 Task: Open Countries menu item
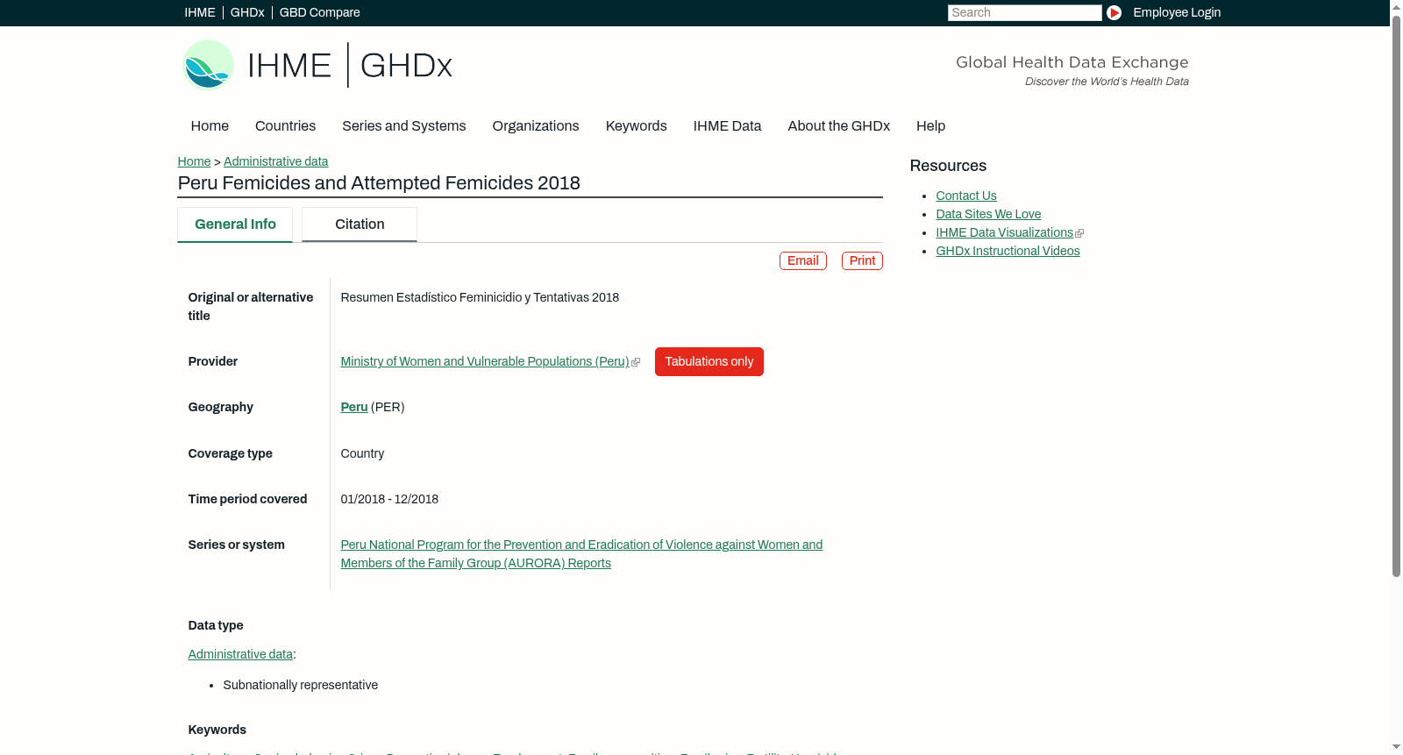tap(285, 126)
